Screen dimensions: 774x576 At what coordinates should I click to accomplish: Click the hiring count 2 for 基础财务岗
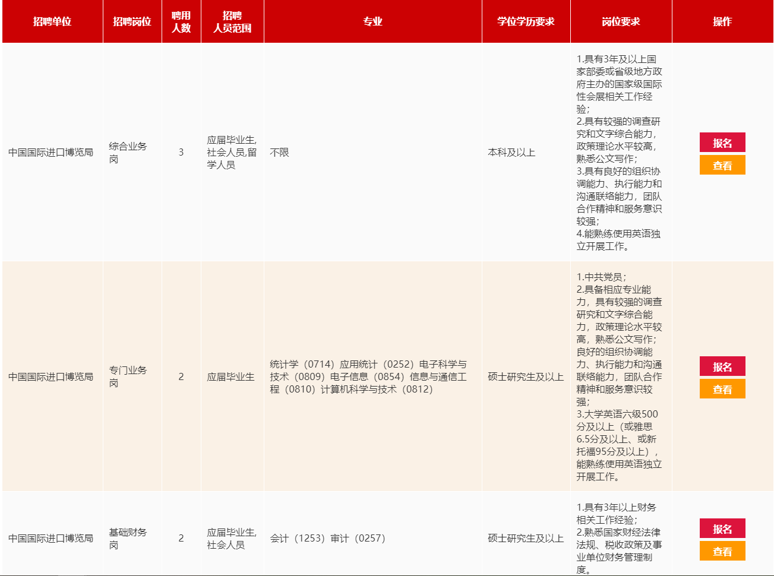181,539
